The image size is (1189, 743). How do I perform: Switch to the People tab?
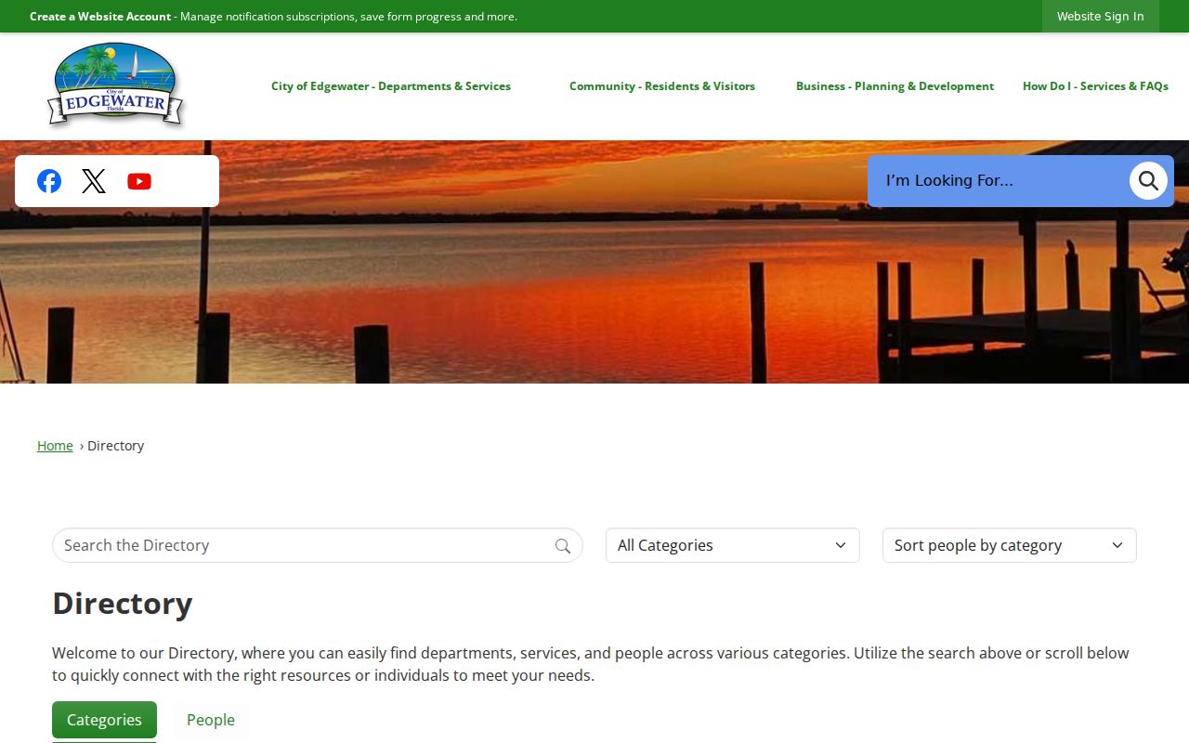211,720
